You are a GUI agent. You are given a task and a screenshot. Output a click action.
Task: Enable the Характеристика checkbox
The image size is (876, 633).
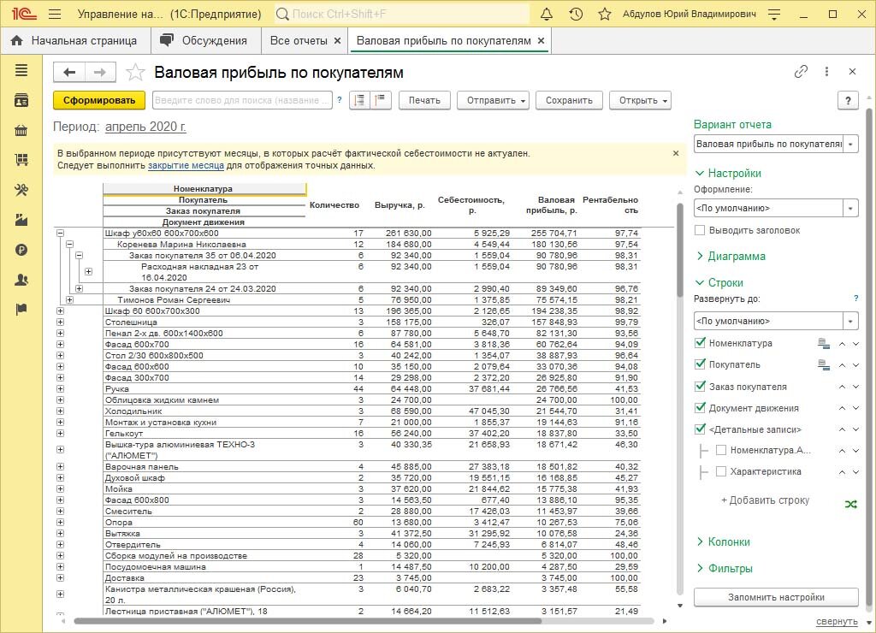point(721,471)
